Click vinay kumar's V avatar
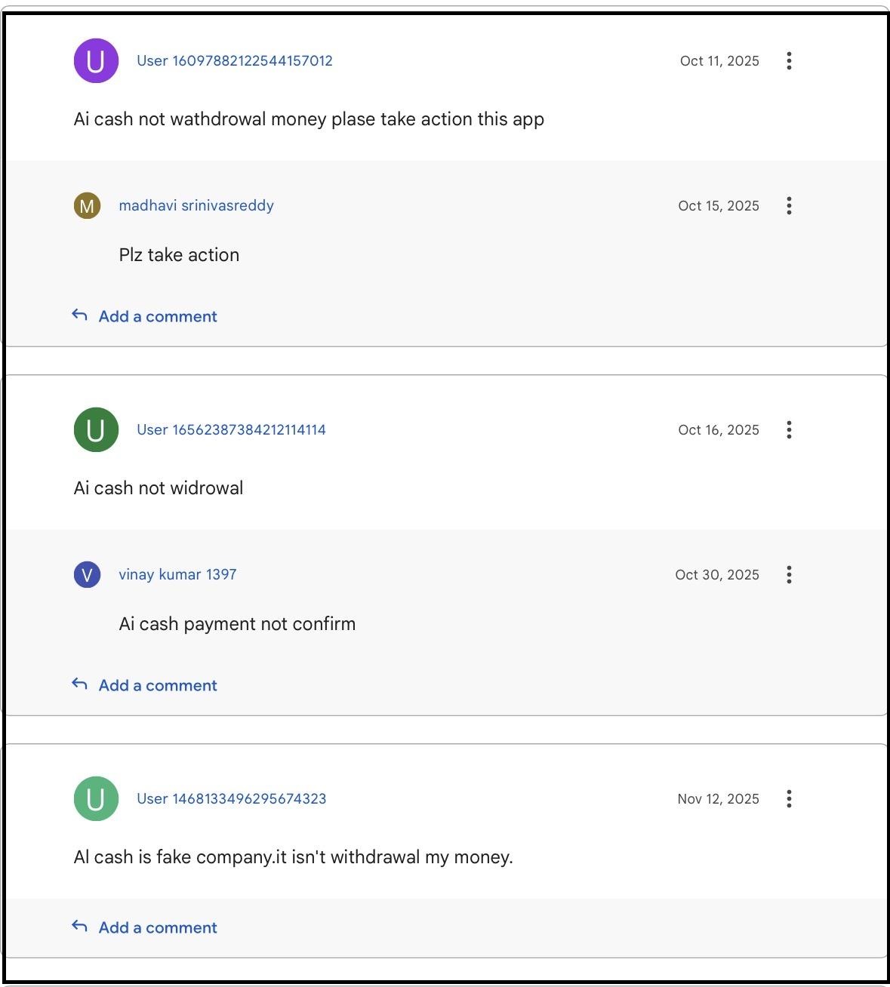 coord(87,575)
